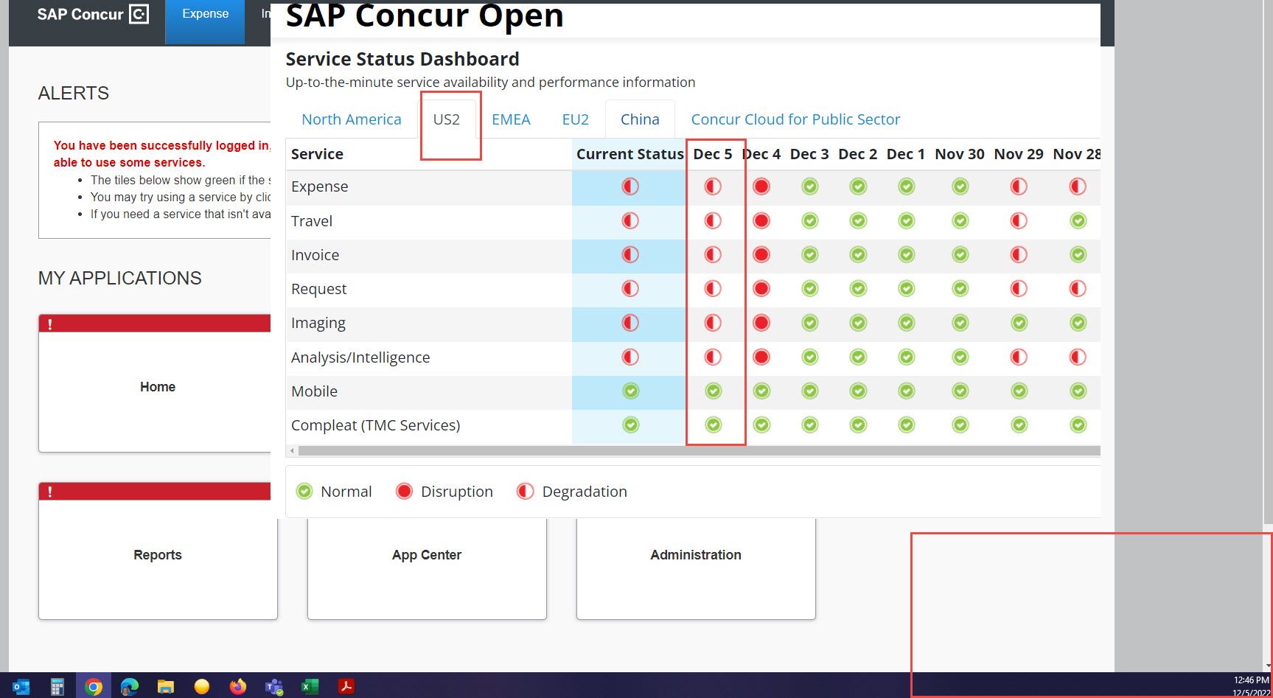Open Concur Cloud for Public Sector
The width and height of the screenshot is (1273, 698).
tap(795, 119)
